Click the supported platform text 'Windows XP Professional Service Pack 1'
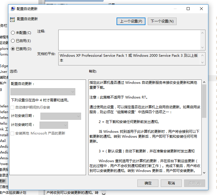Image resolution: width=217 pixels, height=195 pixels. coord(93,56)
